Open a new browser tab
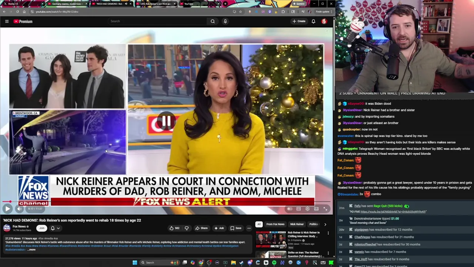 225,4
